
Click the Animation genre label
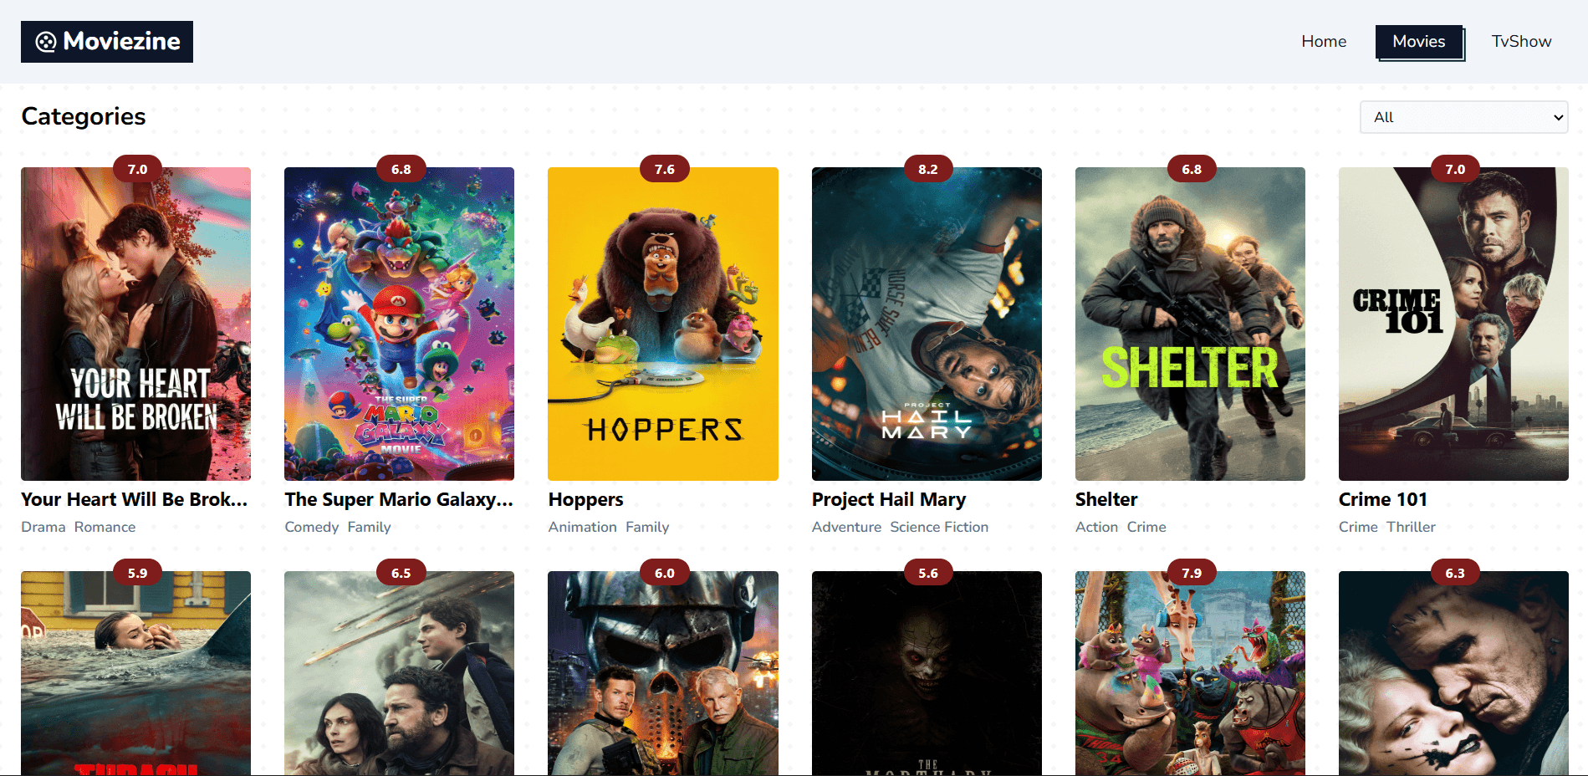(x=582, y=527)
